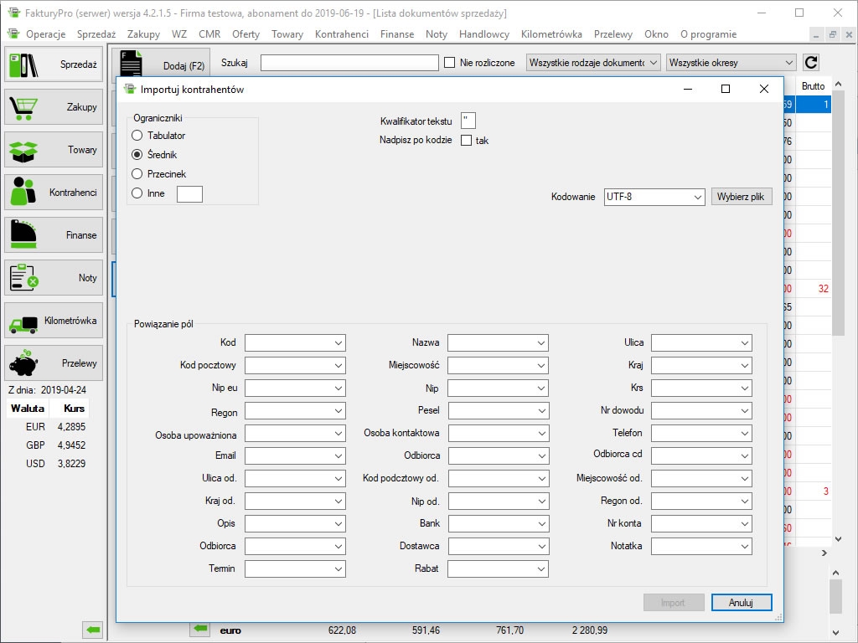Screen dimensions: 858x643
Task: Open the Noty documents module
Action: tap(54, 278)
